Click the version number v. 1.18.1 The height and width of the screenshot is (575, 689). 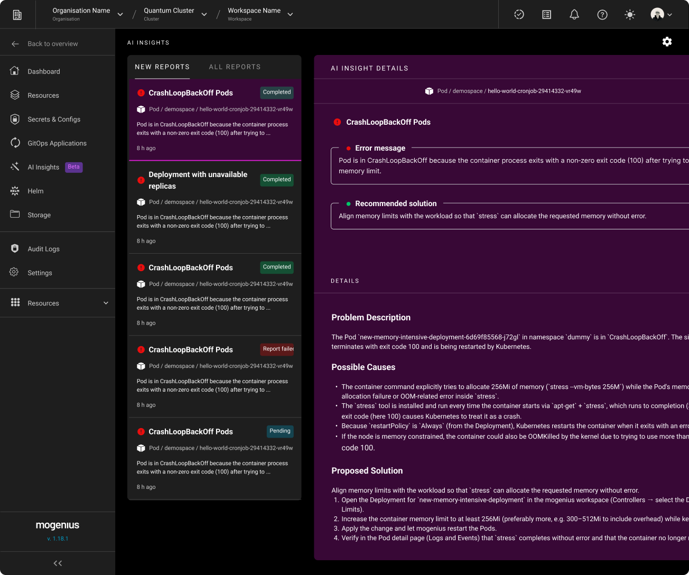coord(58,539)
